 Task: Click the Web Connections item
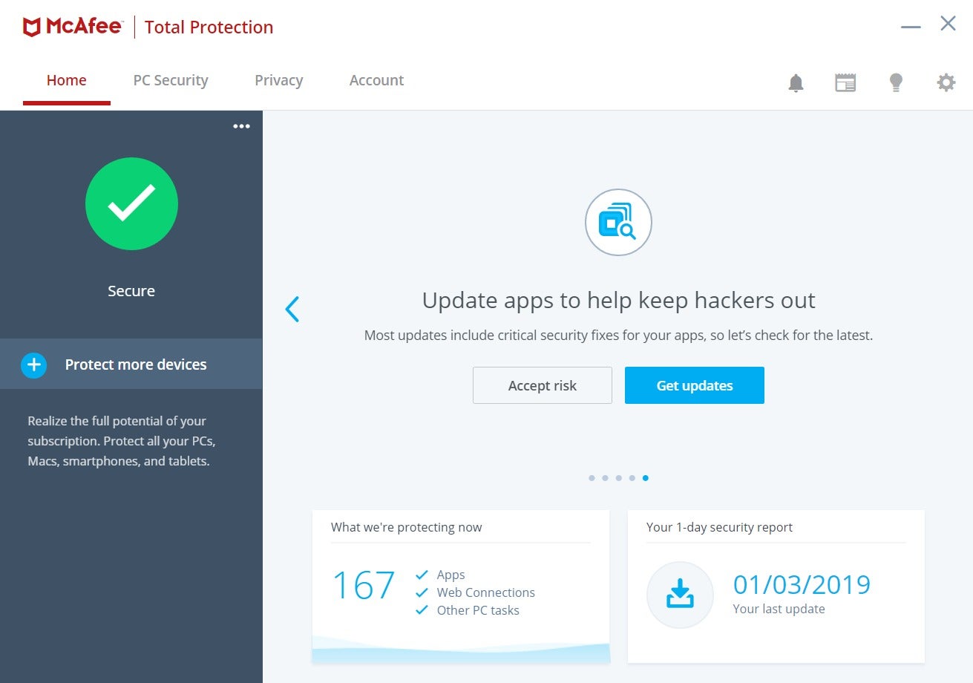coord(475,592)
